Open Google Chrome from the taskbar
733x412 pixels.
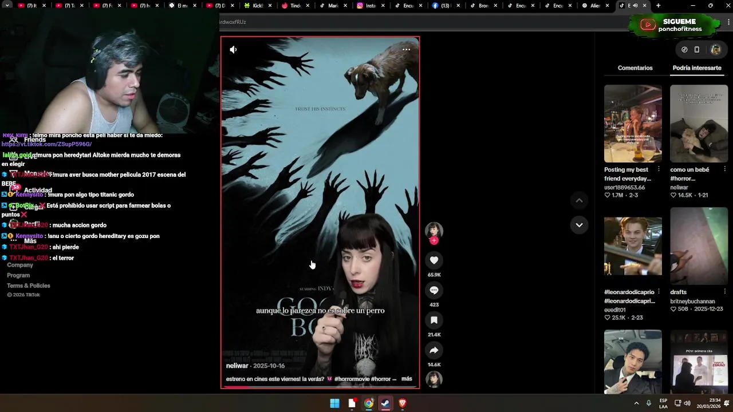pyautogui.click(x=369, y=403)
